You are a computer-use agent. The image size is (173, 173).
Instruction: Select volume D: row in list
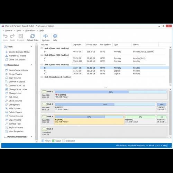[104, 52]
